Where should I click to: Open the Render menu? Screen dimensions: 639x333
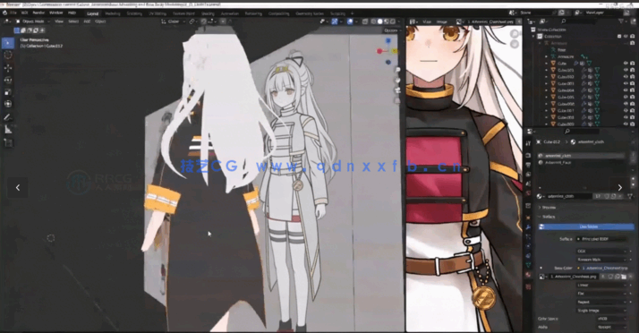38,13
